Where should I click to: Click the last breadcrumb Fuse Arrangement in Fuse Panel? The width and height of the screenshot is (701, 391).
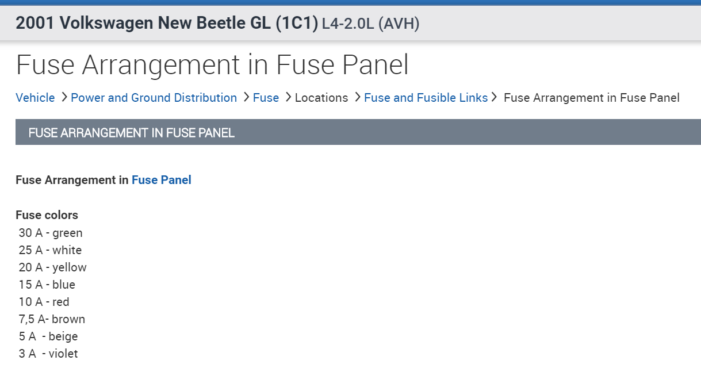(591, 98)
